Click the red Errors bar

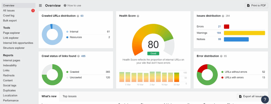pyautogui.click(x=227, y=27)
